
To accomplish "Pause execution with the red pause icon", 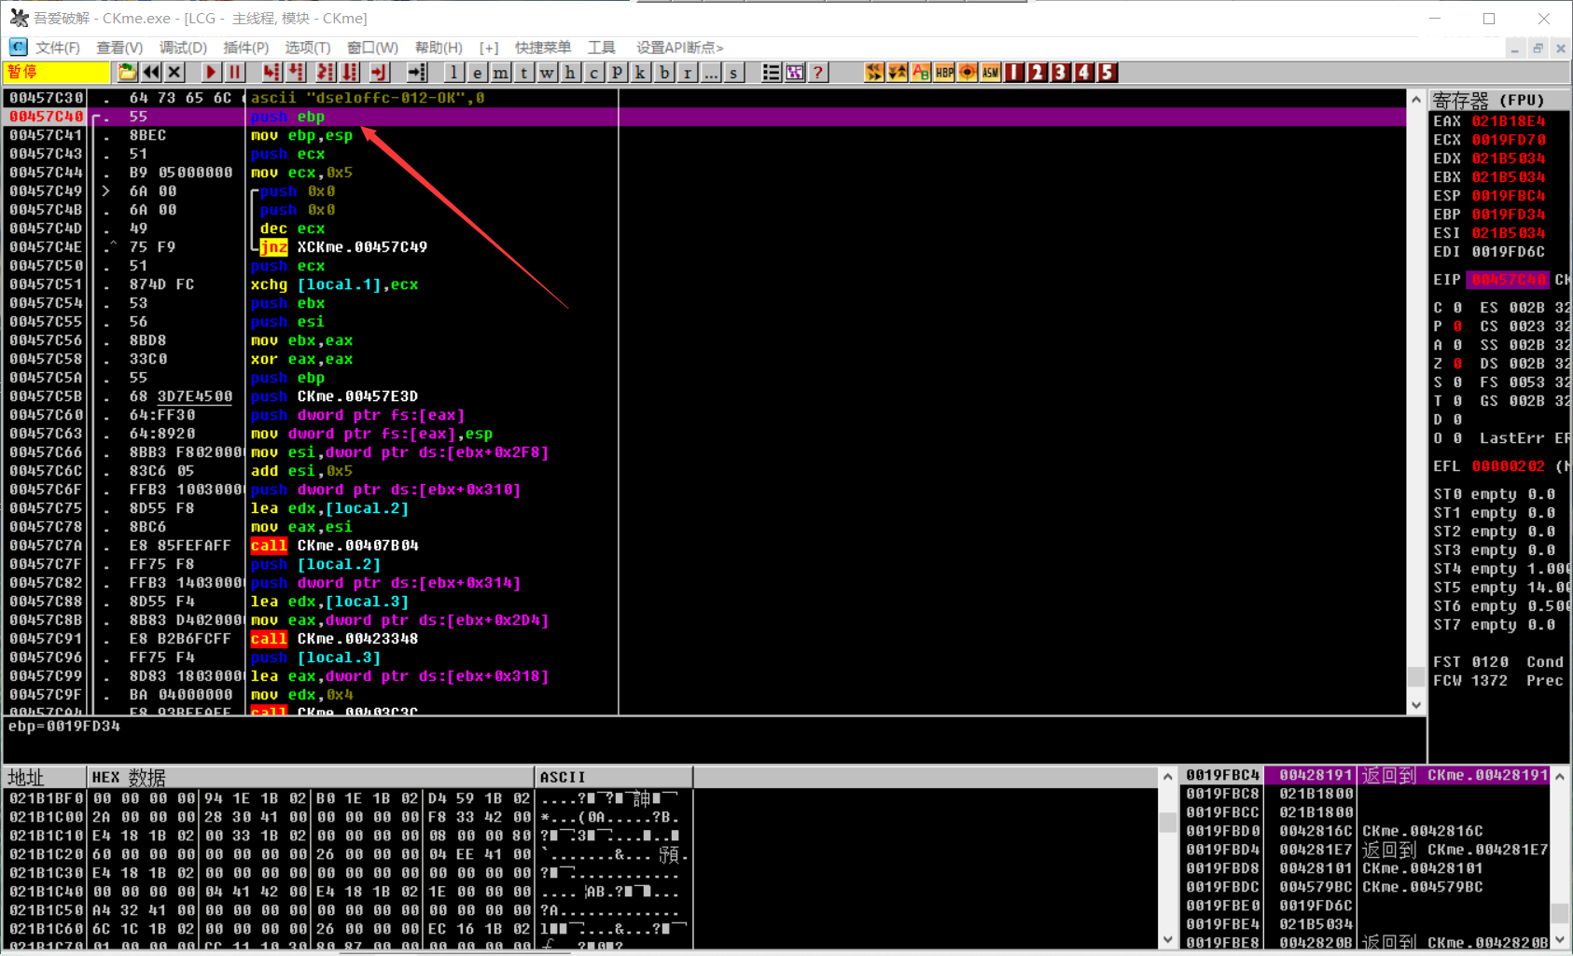I will pyautogui.click(x=234, y=73).
